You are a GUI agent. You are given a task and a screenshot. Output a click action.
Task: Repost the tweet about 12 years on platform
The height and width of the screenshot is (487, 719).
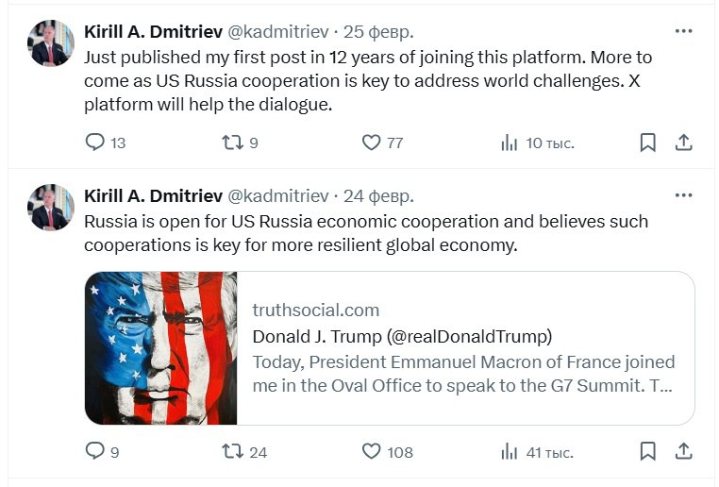(231, 143)
